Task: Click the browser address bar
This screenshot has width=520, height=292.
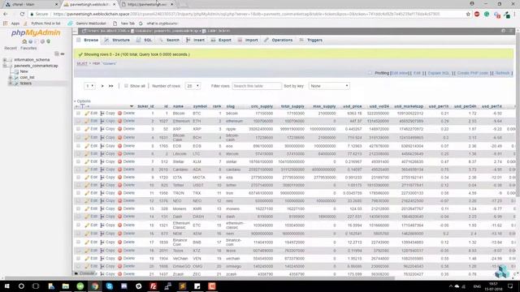Action: point(246,15)
